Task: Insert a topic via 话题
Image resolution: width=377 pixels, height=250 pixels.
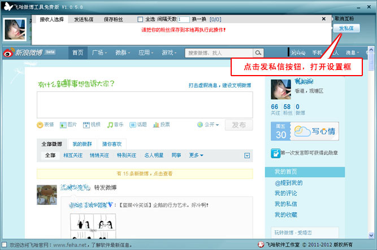Action: coord(138,125)
